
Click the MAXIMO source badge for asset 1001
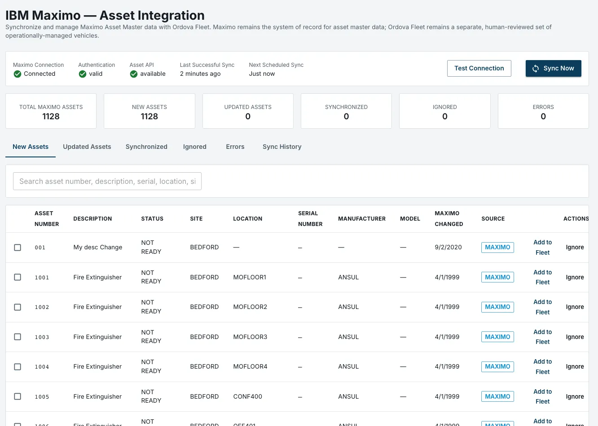coord(497,277)
